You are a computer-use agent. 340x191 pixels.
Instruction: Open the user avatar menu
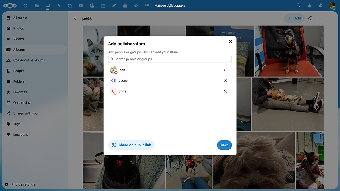[332, 5]
